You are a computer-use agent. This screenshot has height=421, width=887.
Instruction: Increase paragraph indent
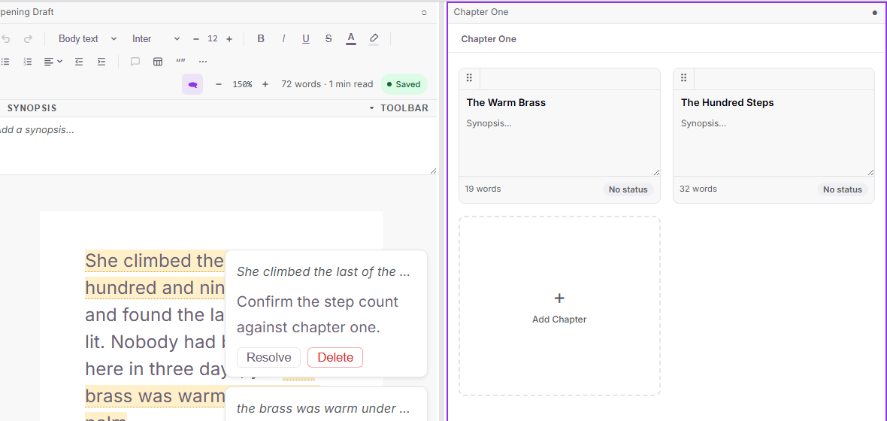tap(101, 62)
